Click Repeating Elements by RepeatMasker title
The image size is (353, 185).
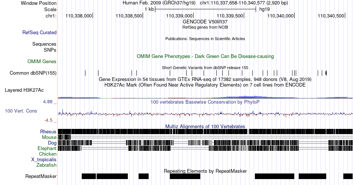coord(205,171)
